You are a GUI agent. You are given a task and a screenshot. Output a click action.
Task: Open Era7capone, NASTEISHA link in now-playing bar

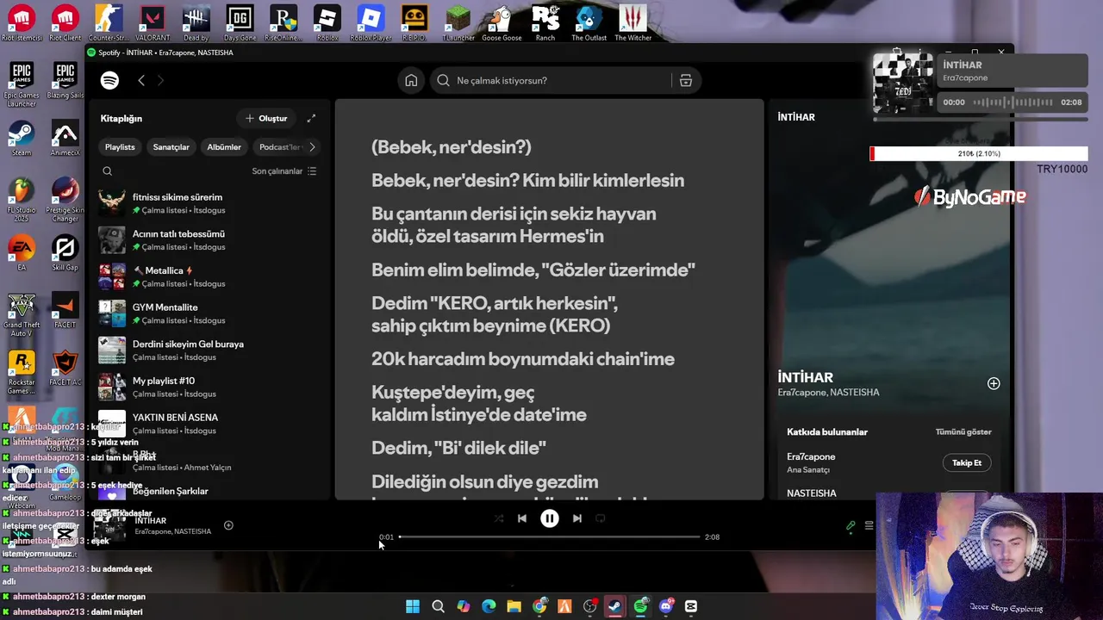(x=172, y=531)
